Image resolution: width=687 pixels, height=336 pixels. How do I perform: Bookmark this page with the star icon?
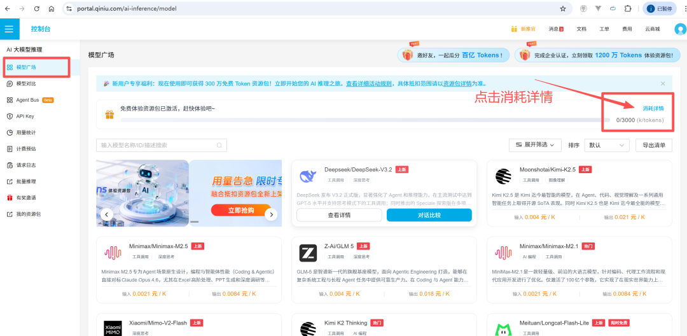[x=562, y=9]
